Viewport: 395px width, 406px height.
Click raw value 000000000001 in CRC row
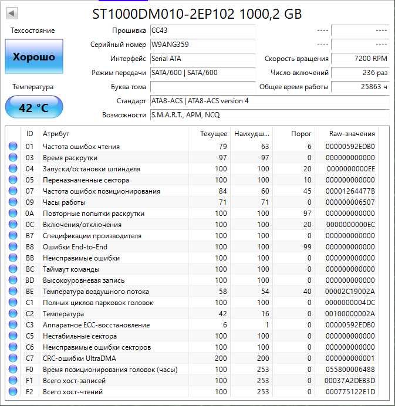pyautogui.click(x=350, y=358)
